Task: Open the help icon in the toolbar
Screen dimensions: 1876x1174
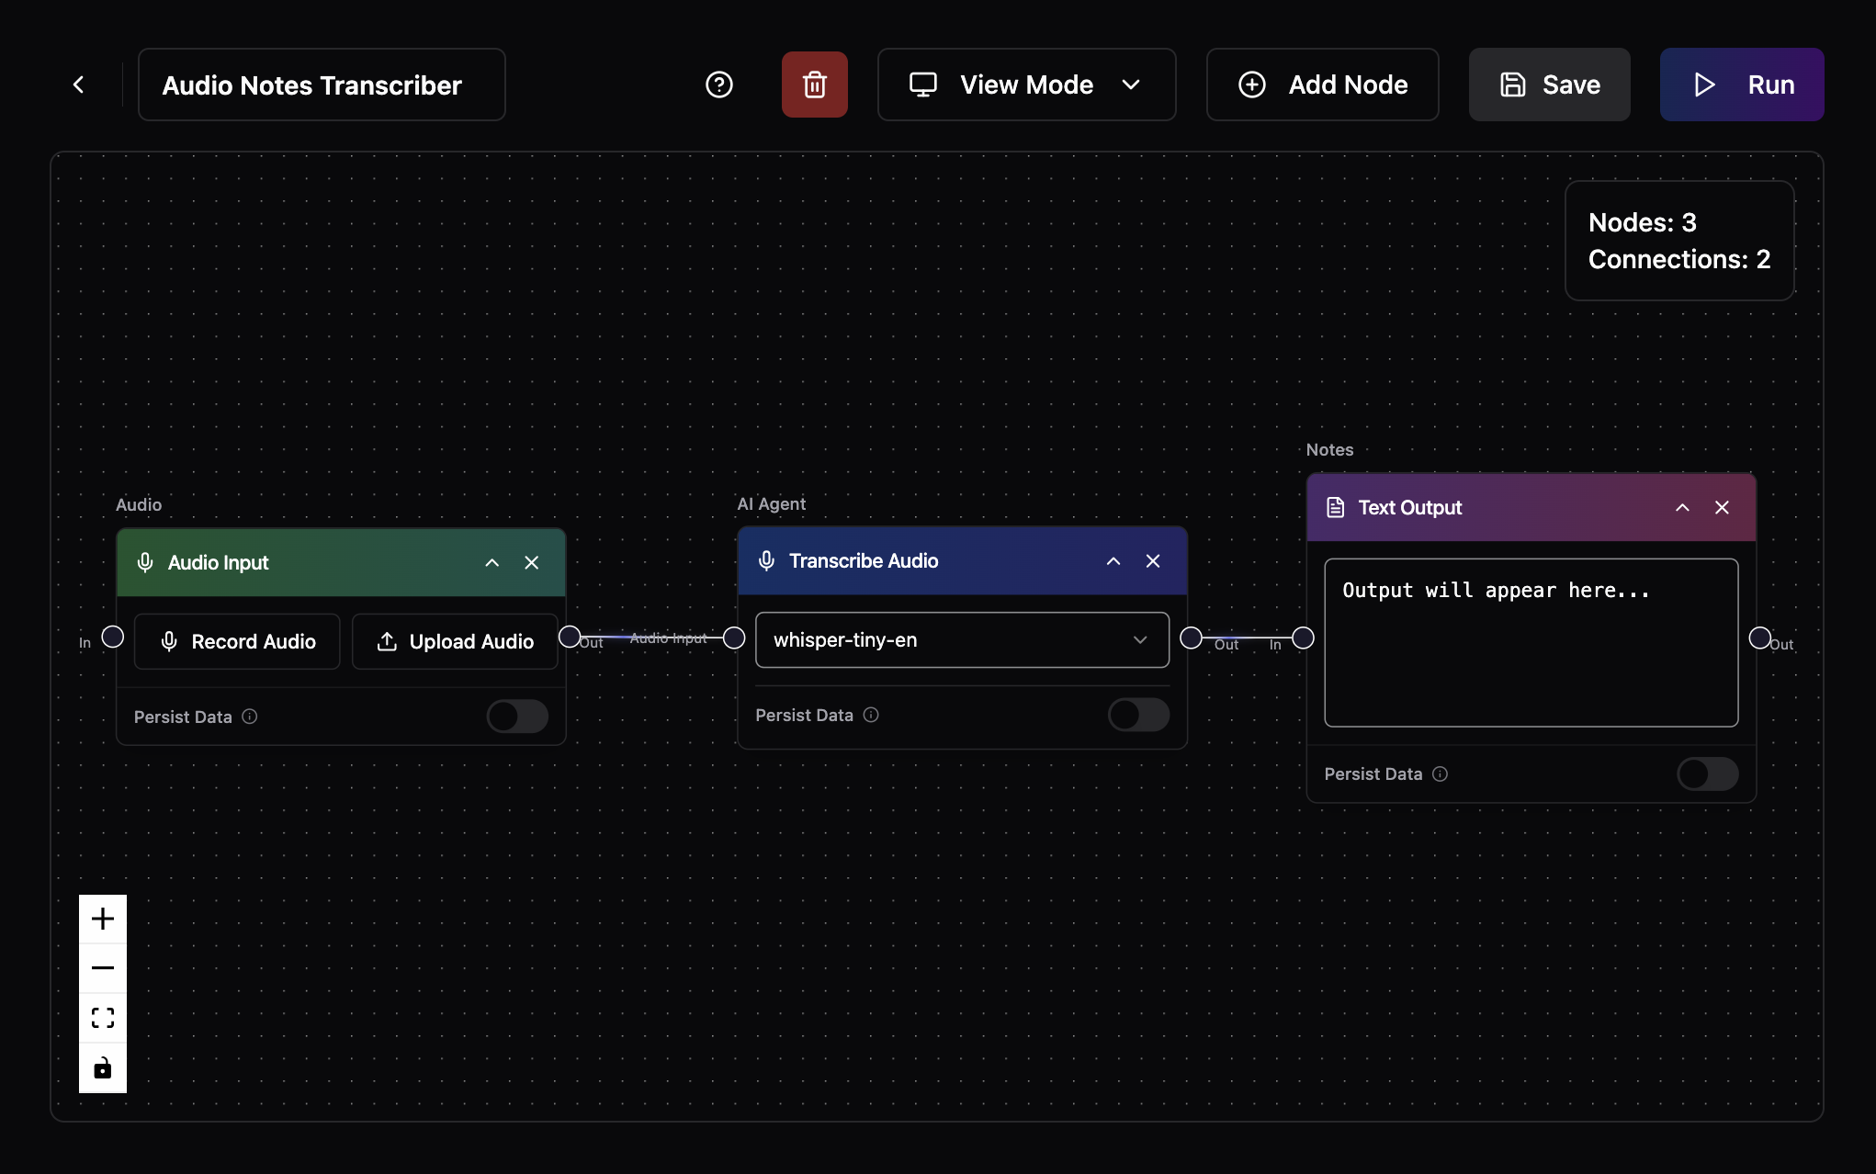Action: point(719,85)
